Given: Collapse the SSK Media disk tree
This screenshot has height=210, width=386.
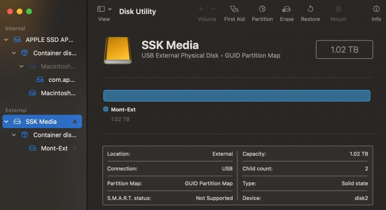Looking at the screenshot, I should pyautogui.click(x=6, y=121).
